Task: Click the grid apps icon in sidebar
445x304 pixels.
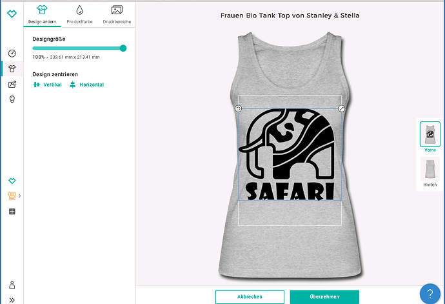Action: (x=12, y=211)
